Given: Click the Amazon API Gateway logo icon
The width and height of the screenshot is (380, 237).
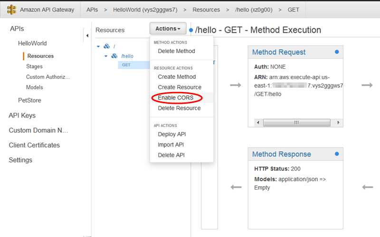Looking at the screenshot, I should [x=11, y=9].
